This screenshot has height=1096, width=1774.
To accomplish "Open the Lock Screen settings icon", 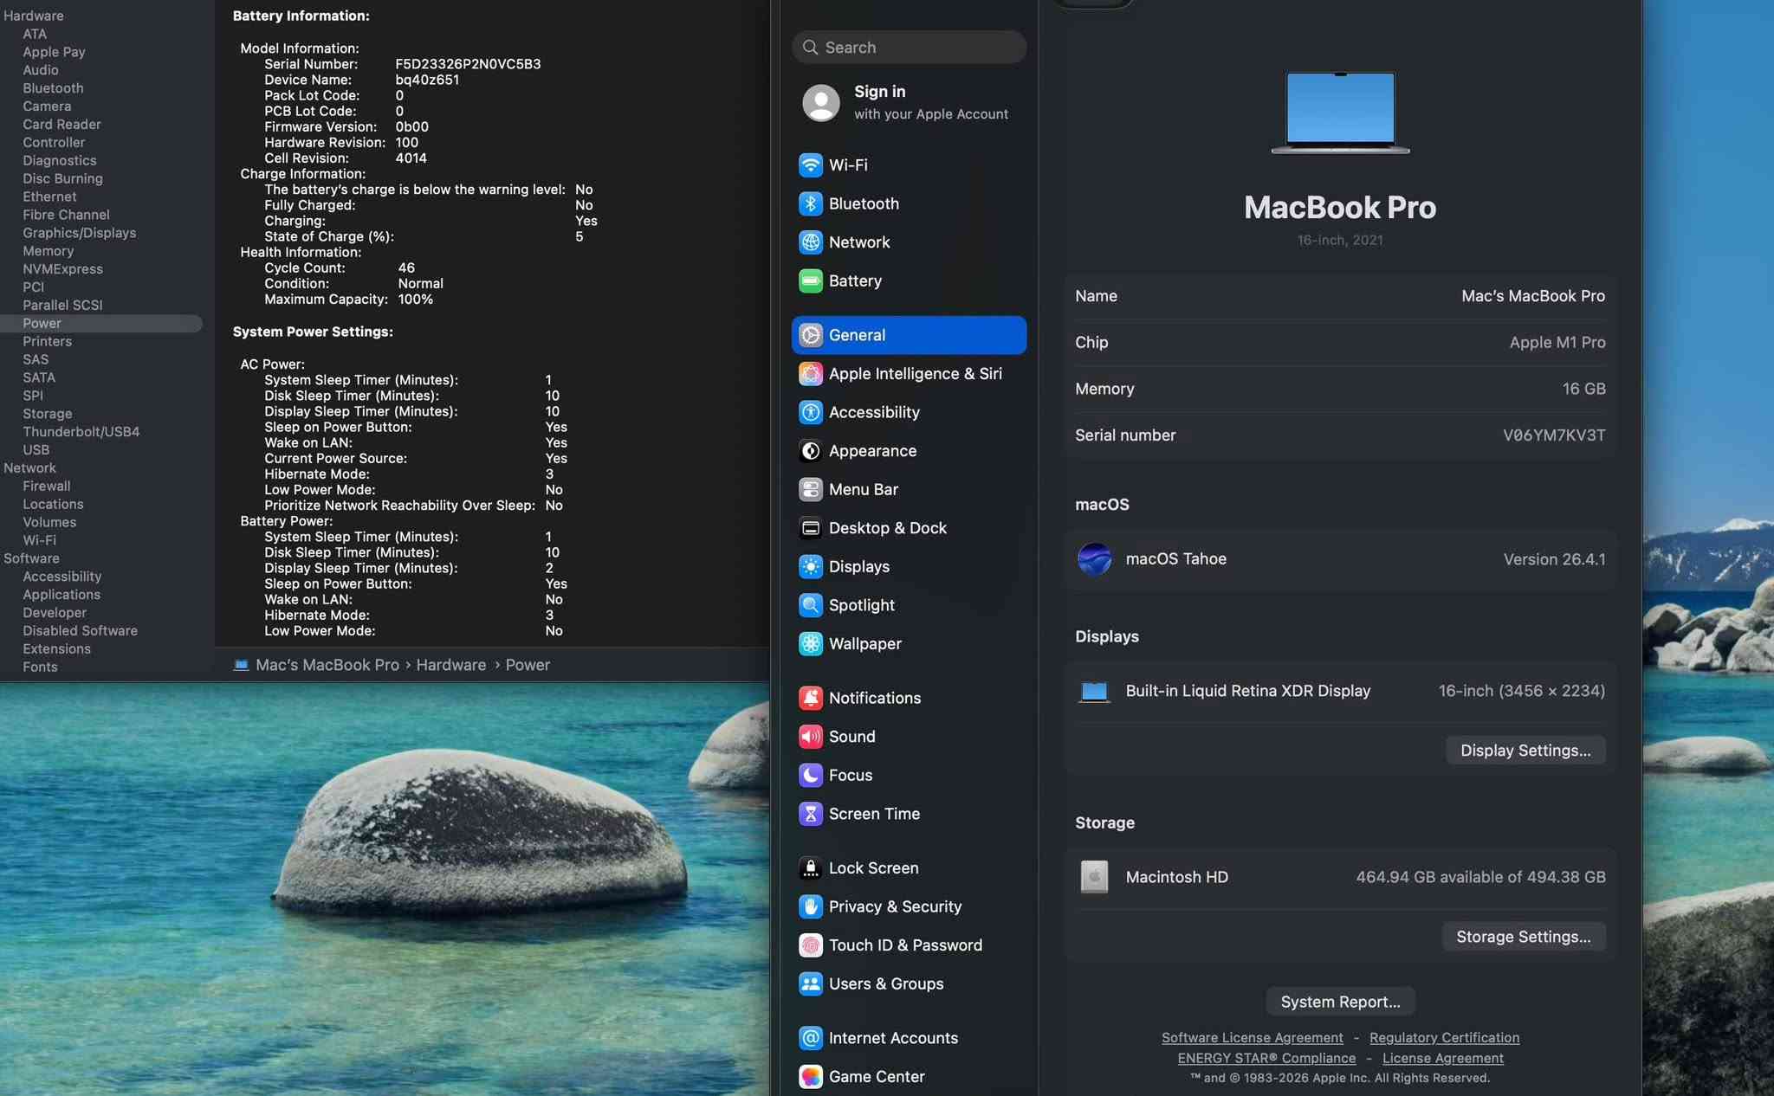I will pyautogui.click(x=810, y=867).
